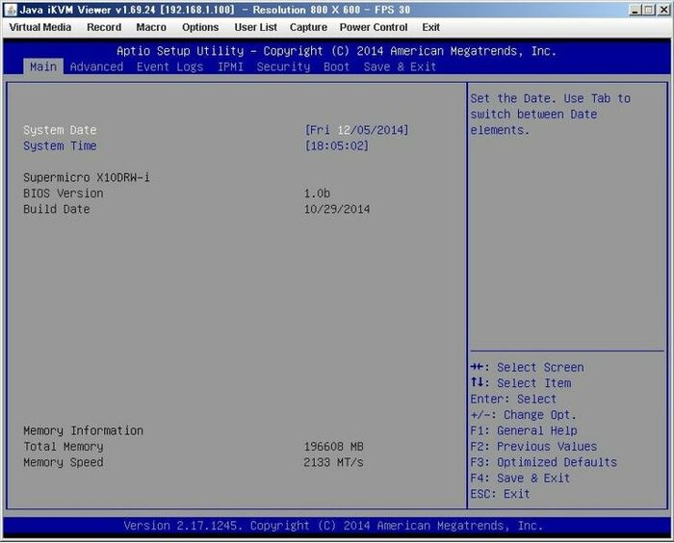Click the 'F3: Optimized Defaults' hint
Screen dimensions: 674x543
point(544,462)
